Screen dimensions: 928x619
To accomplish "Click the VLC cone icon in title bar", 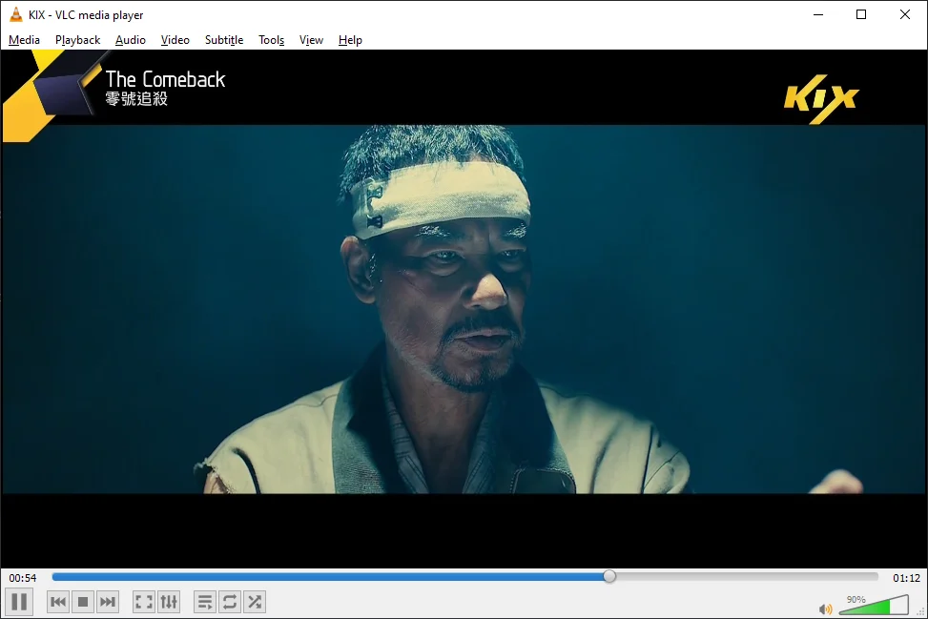I will [16, 15].
